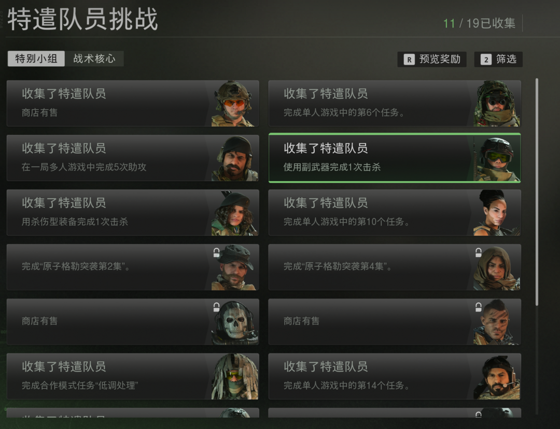Click the orange-glasses helmeted operator portrait
Viewport: 560px width, 429px height.
[235, 103]
